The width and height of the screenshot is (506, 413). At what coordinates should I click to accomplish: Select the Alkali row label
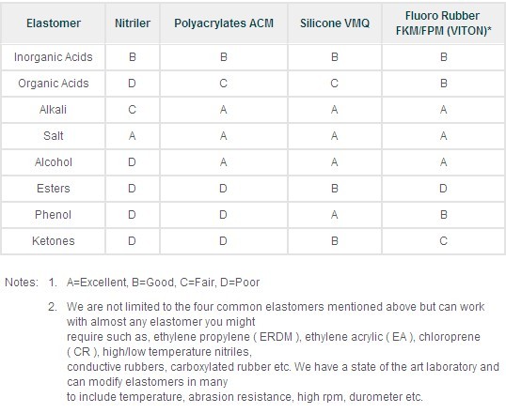tap(54, 110)
